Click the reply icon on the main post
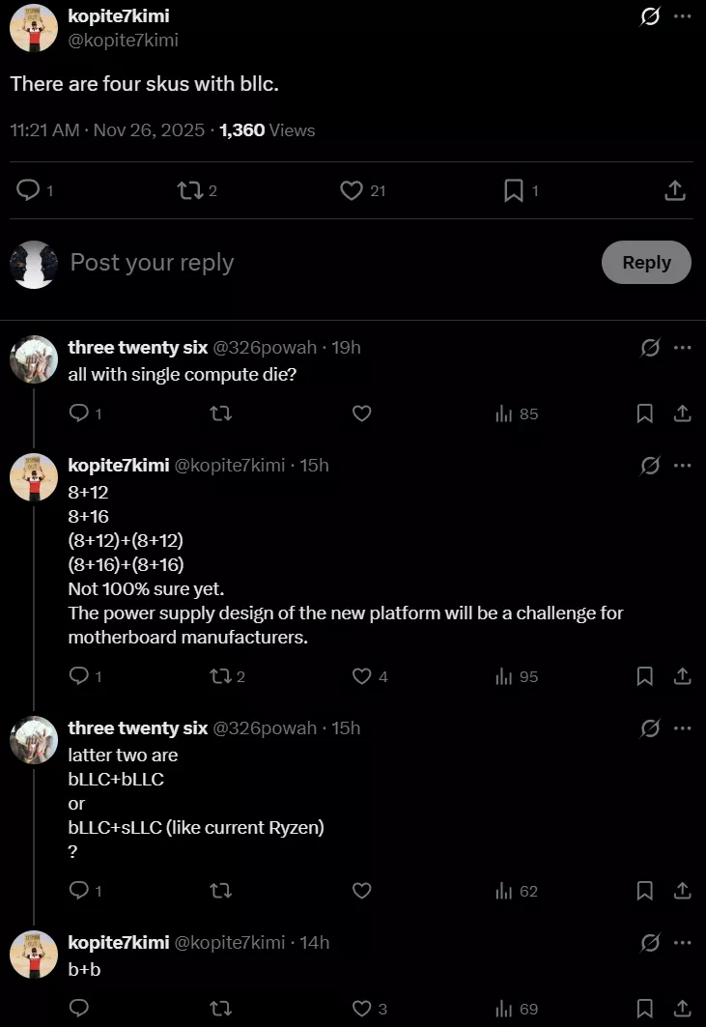The width and height of the screenshot is (706, 1027). (x=30, y=190)
